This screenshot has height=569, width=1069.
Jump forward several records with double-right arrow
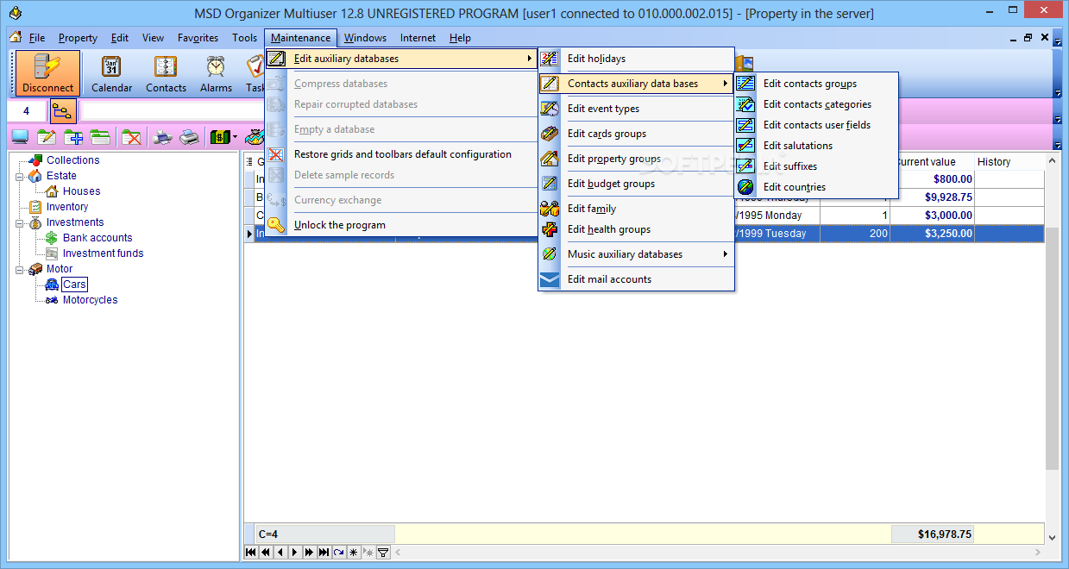310,552
